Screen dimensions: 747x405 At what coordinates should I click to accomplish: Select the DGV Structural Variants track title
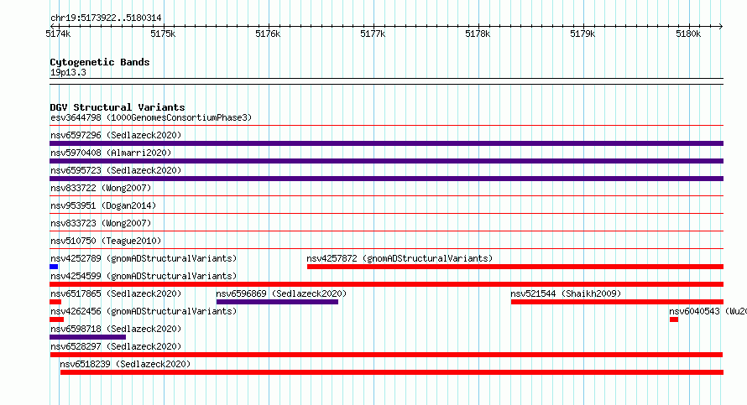[118, 107]
